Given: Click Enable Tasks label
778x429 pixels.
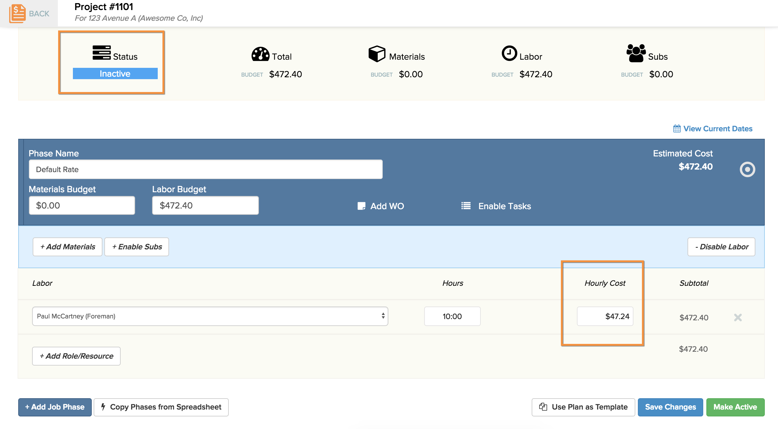Looking at the screenshot, I should 505,206.
